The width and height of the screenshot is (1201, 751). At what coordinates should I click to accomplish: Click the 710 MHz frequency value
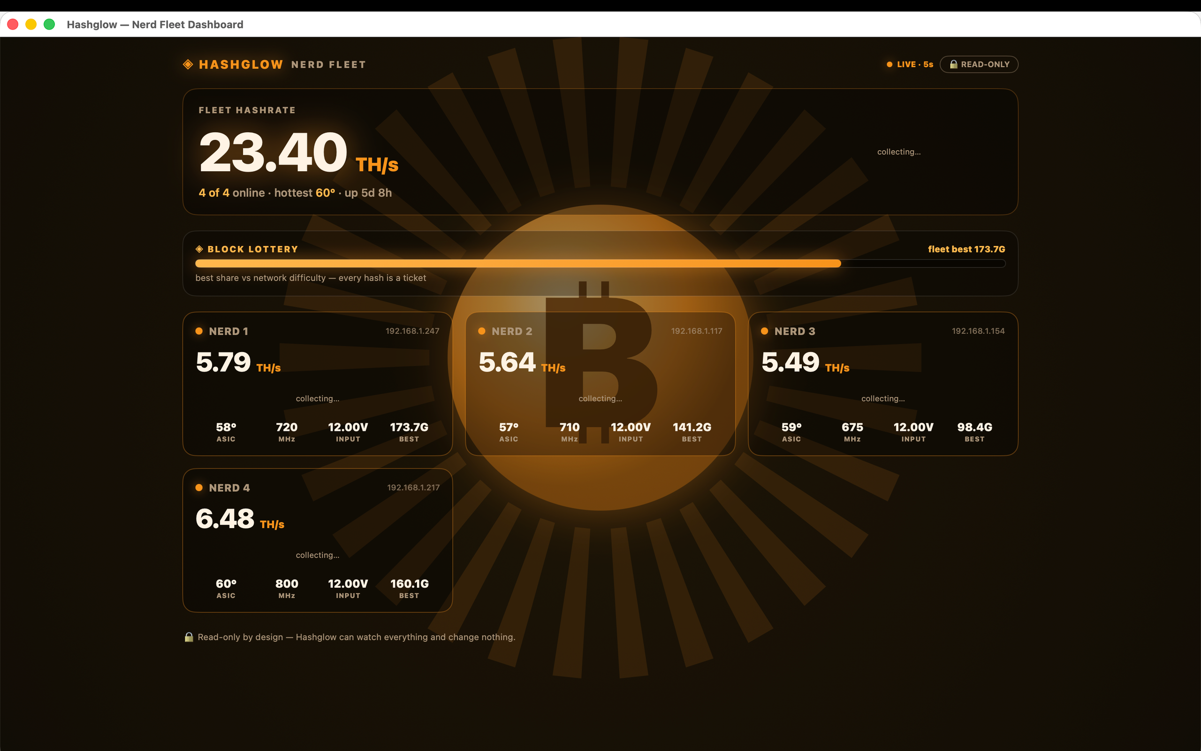click(569, 427)
